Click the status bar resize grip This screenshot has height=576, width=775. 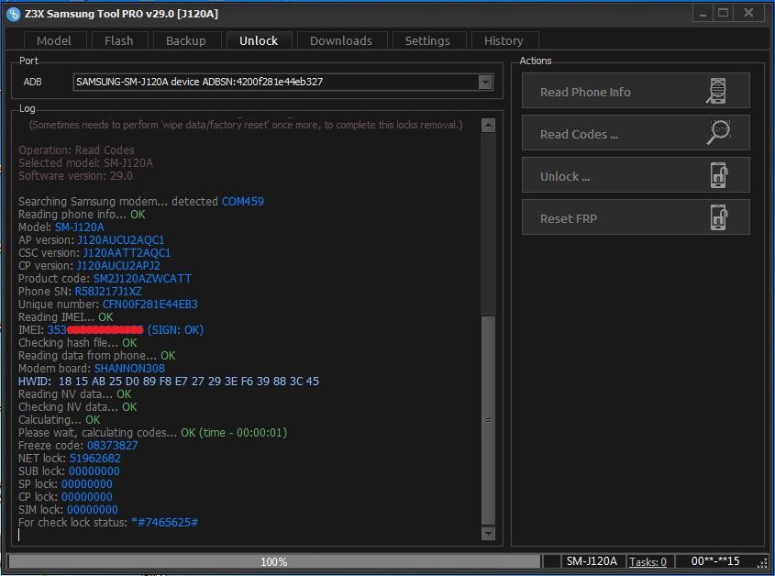[762, 563]
